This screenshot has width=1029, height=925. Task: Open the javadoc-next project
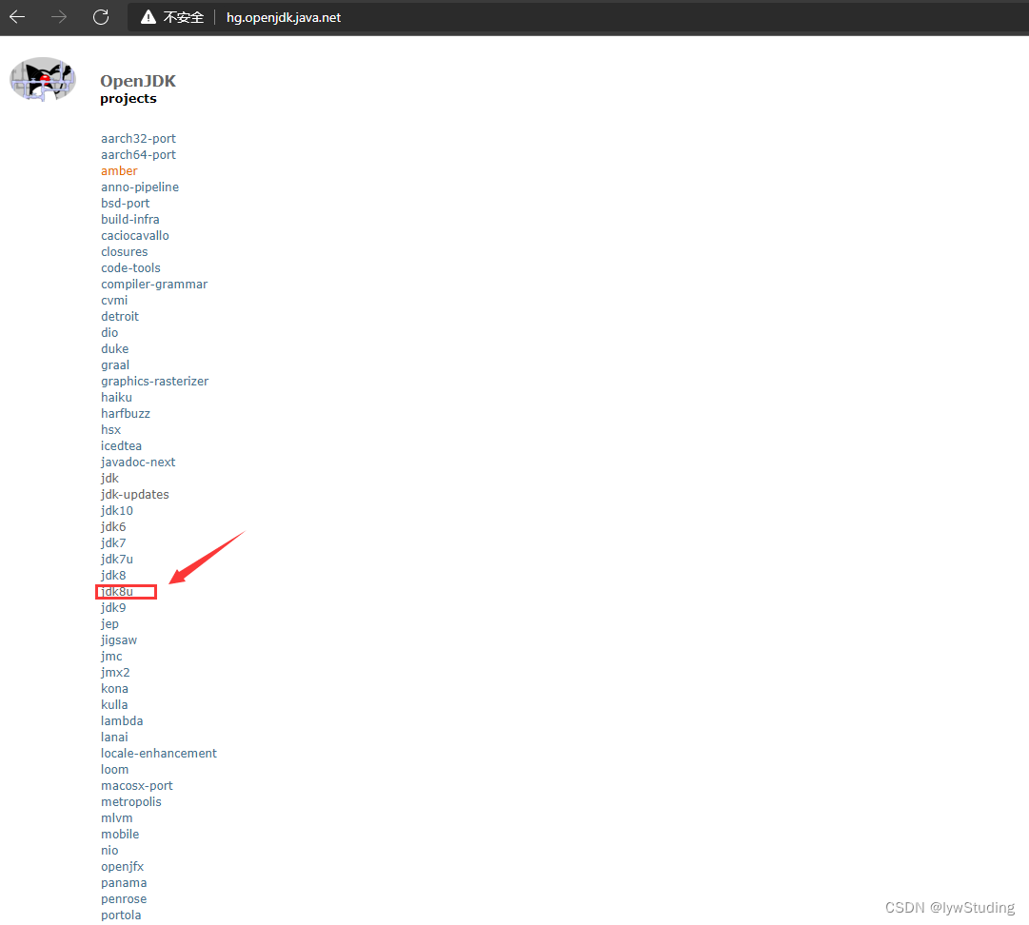click(x=138, y=462)
